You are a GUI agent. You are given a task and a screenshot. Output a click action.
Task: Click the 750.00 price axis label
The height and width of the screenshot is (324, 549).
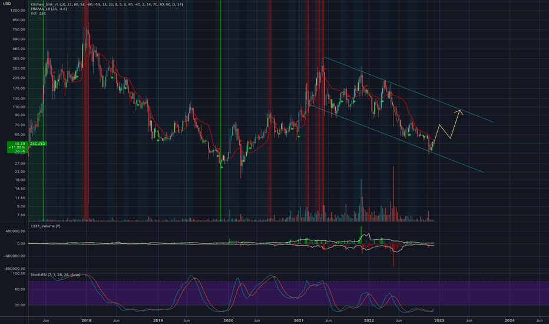click(19, 29)
